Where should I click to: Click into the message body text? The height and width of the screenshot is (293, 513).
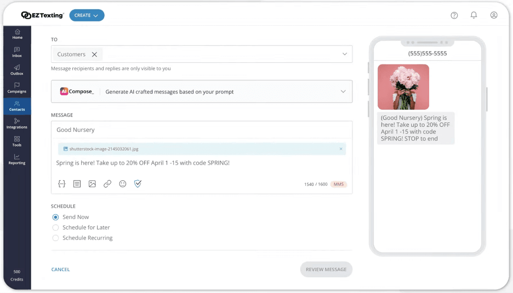(142, 163)
